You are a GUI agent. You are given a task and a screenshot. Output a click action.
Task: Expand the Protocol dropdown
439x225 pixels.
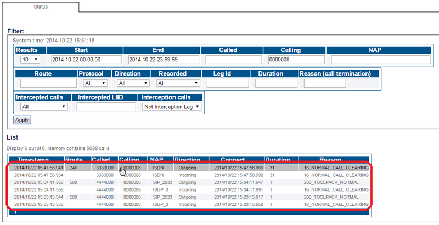pos(94,83)
